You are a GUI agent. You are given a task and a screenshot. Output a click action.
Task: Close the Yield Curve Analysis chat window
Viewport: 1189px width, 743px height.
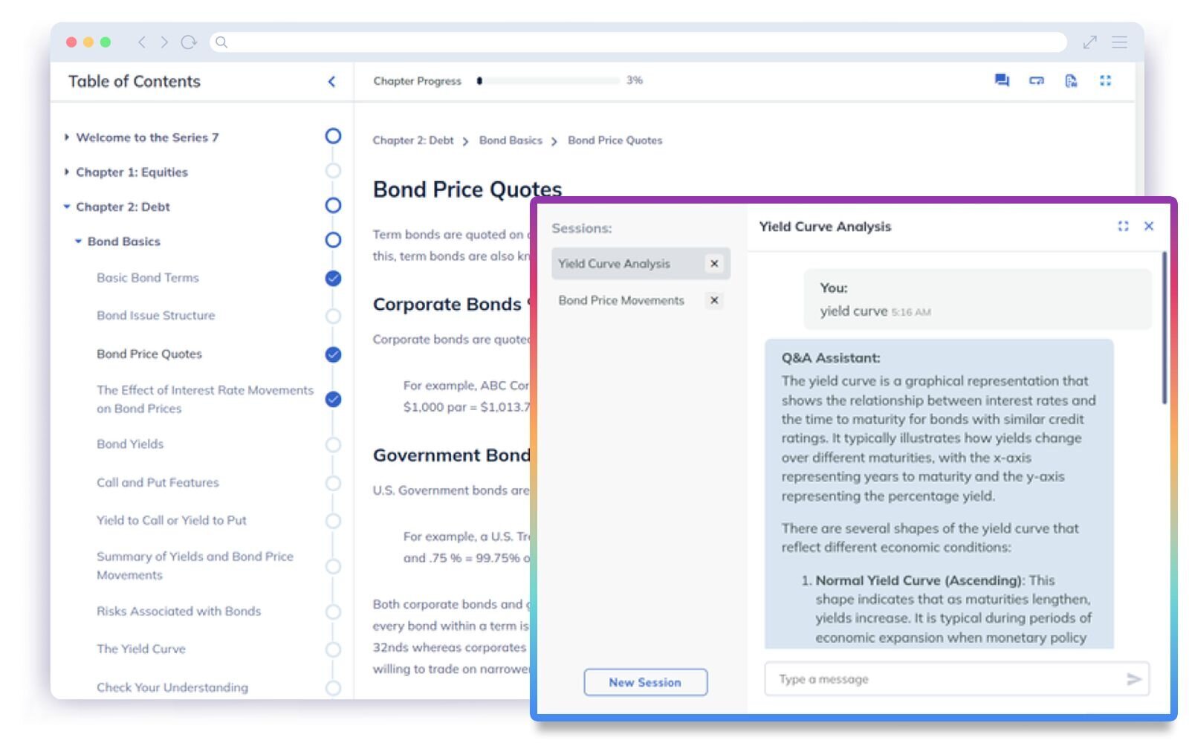[1149, 226]
